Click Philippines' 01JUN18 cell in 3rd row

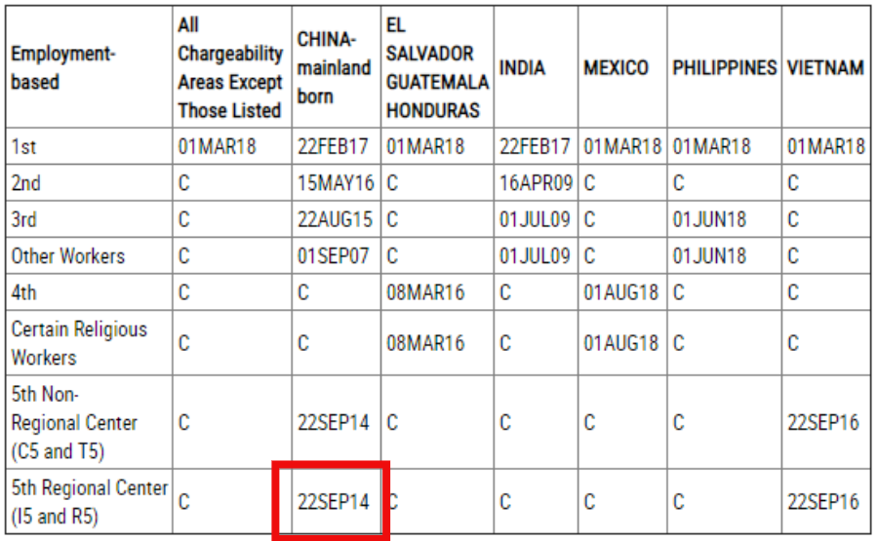pyautogui.click(x=710, y=219)
